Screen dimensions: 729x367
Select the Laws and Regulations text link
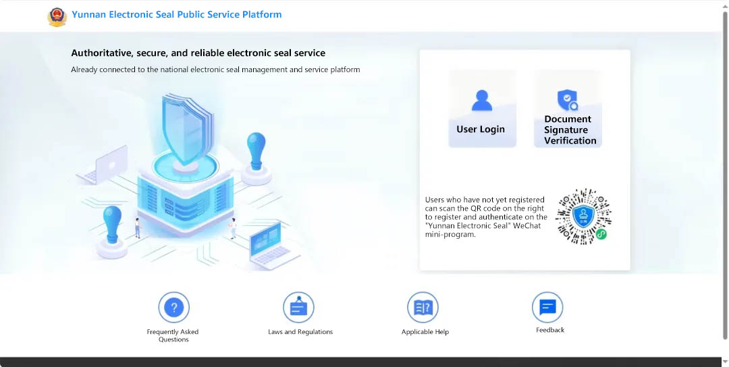coord(300,332)
